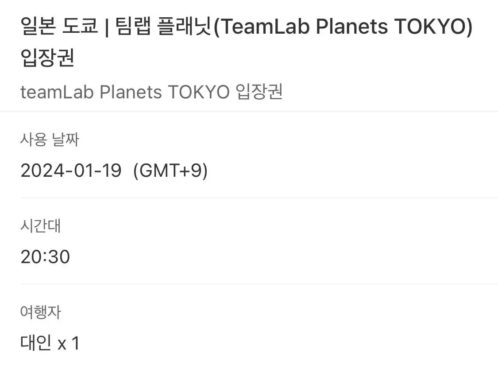Screen dimensions: 498x369
Task: Open the gray 'teamLab Planets TOKYO' subtitle
Action: [125, 92]
